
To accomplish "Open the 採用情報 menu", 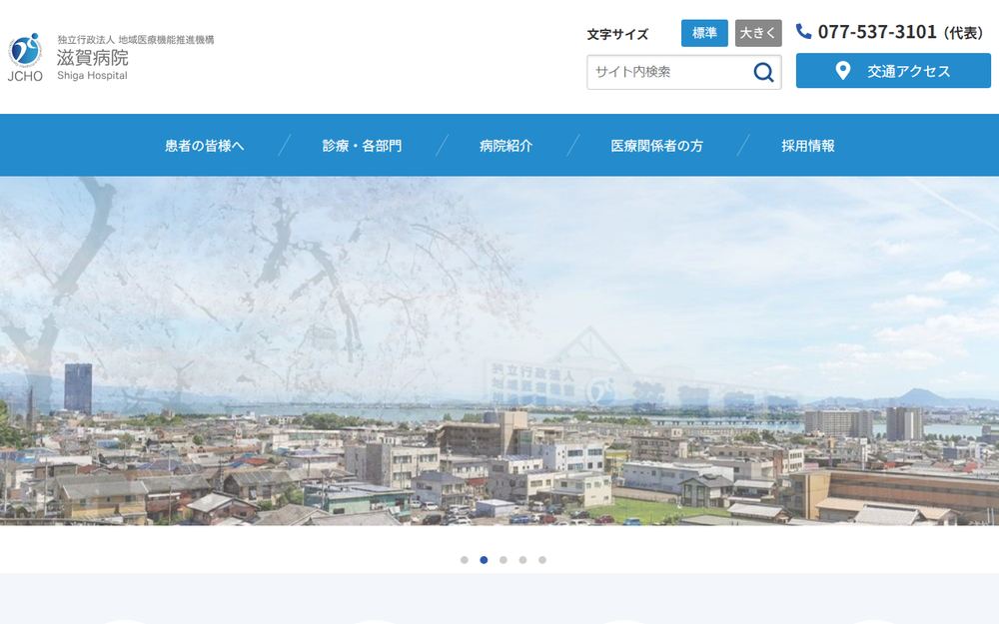I will tap(808, 146).
